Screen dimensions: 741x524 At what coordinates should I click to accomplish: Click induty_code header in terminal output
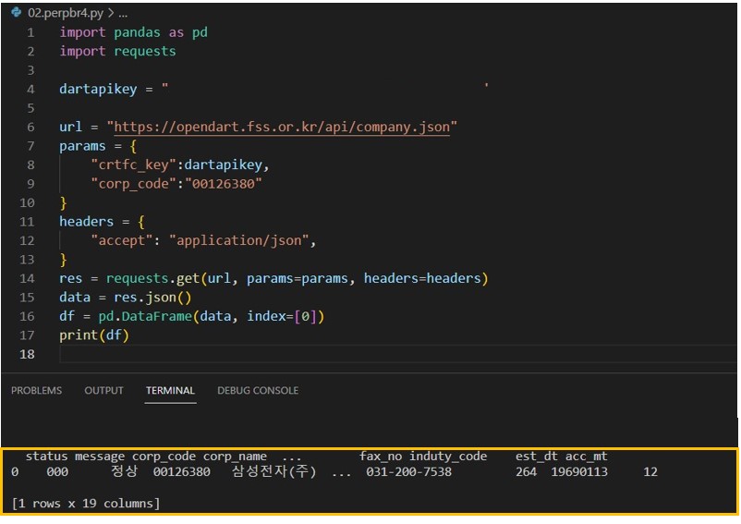coord(448,457)
